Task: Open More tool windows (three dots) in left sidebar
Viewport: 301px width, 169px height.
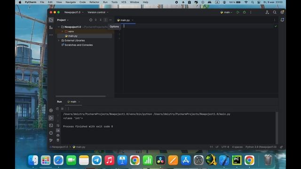Action: (51, 35)
